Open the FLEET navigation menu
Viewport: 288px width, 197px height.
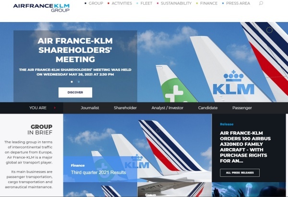tap(146, 3)
